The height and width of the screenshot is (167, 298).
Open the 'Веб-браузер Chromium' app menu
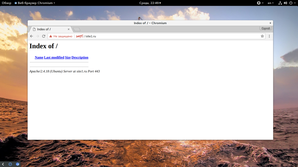pyautogui.click(x=35, y=3)
